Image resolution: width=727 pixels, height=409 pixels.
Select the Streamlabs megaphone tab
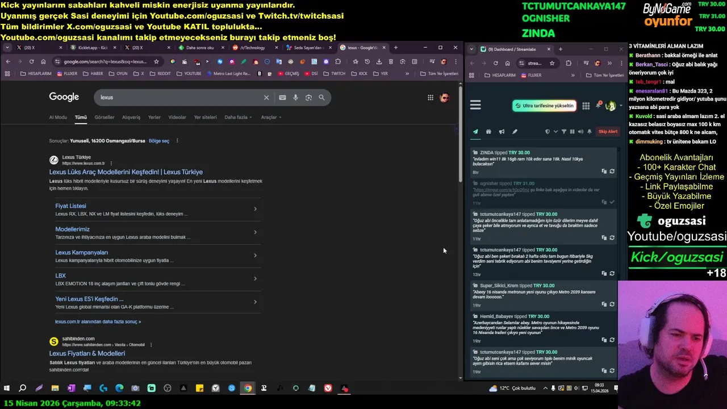click(x=502, y=132)
